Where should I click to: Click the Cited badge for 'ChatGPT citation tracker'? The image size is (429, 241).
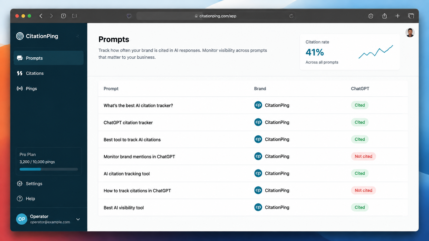pyautogui.click(x=360, y=122)
